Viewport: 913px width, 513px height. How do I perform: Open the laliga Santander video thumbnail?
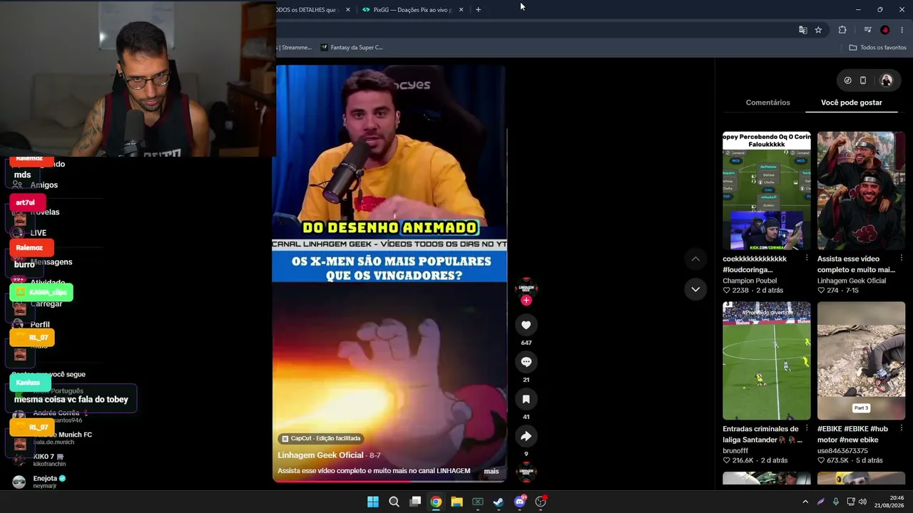pyautogui.click(x=767, y=361)
